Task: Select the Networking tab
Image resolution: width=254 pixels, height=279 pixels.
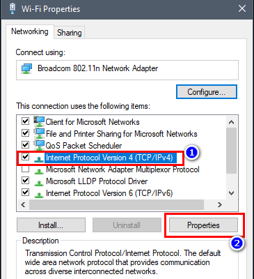Action: coord(30,31)
